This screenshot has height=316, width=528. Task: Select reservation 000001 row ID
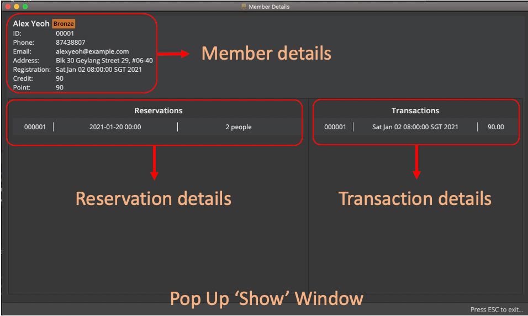tap(35, 127)
